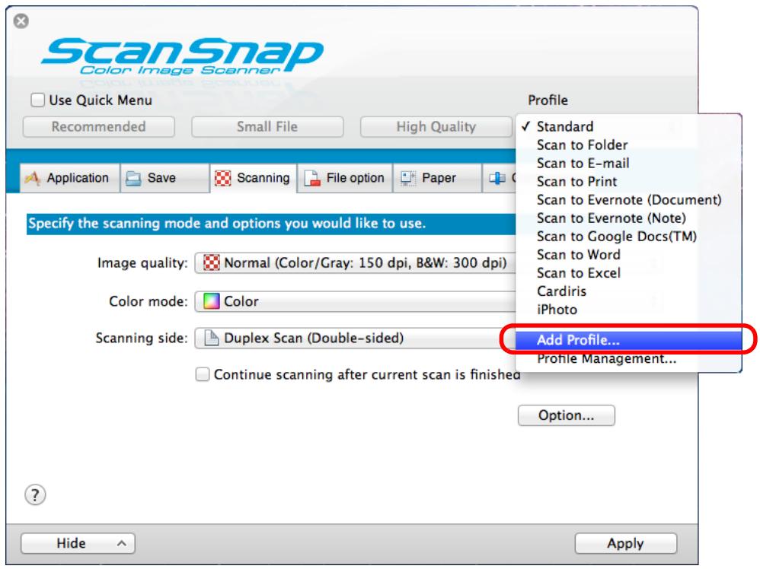Click the ScanSnap Color Image Scanner logo

pos(182,56)
